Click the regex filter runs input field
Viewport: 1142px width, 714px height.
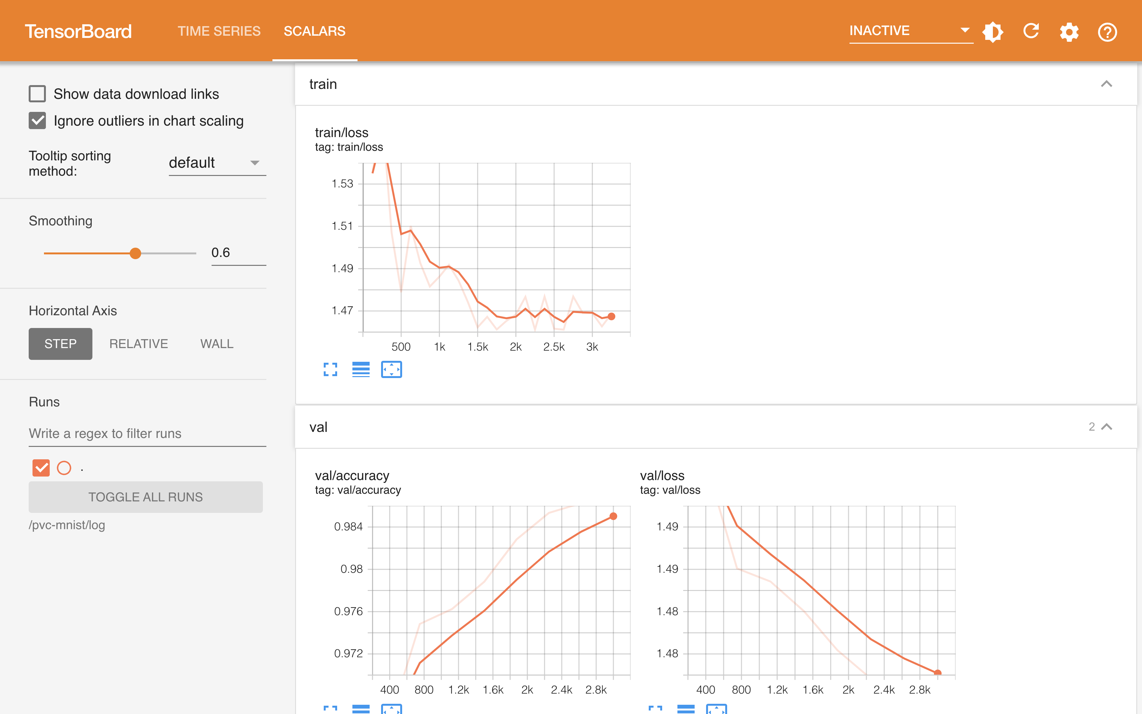[x=146, y=432]
